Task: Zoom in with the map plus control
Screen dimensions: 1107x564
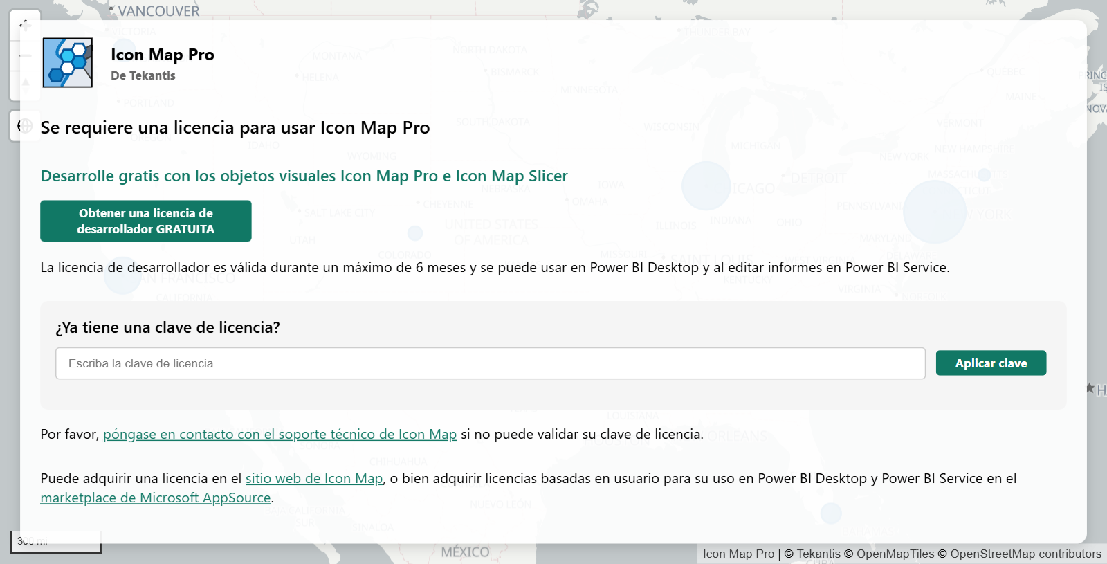Action: pyautogui.click(x=26, y=26)
